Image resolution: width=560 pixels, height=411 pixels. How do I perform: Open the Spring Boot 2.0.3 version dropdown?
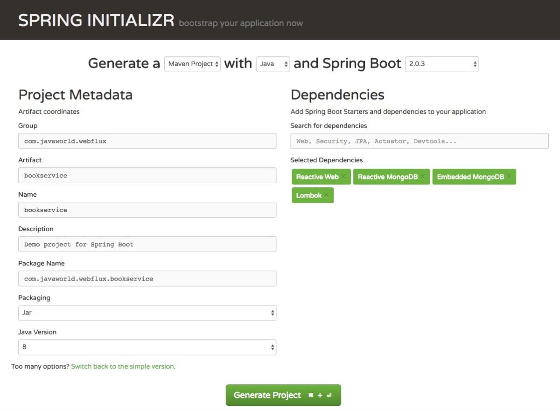(x=442, y=64)
